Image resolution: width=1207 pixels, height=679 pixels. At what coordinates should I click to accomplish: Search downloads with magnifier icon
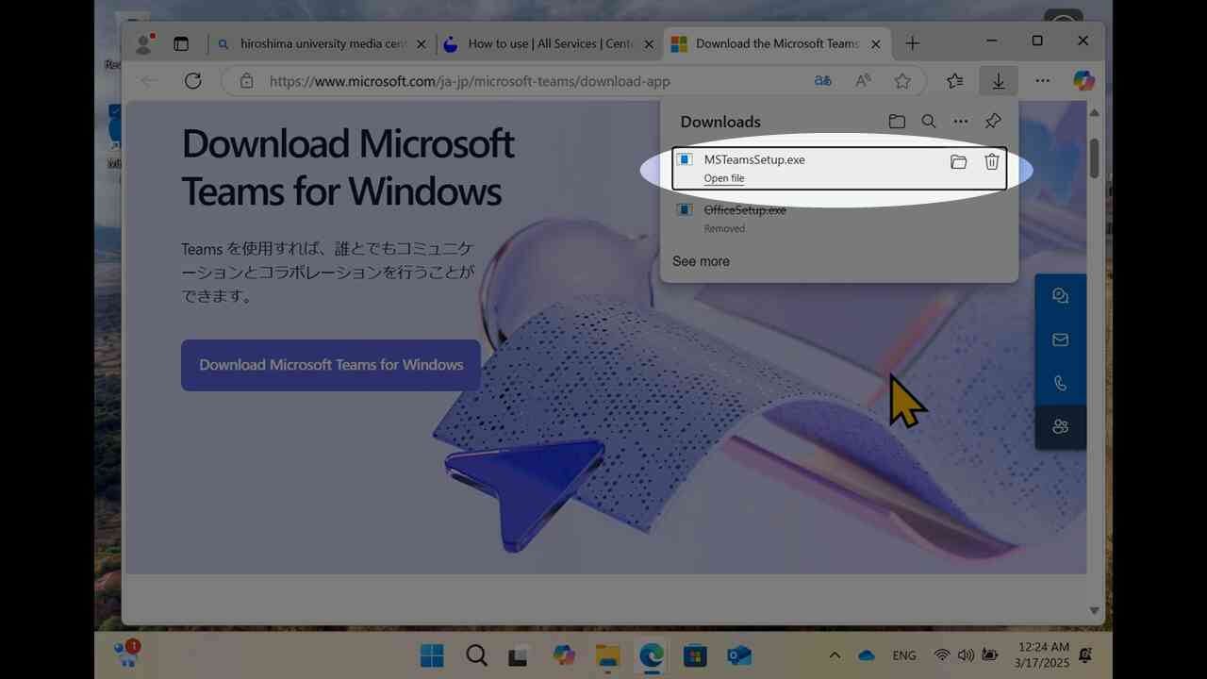coord(929,122)
